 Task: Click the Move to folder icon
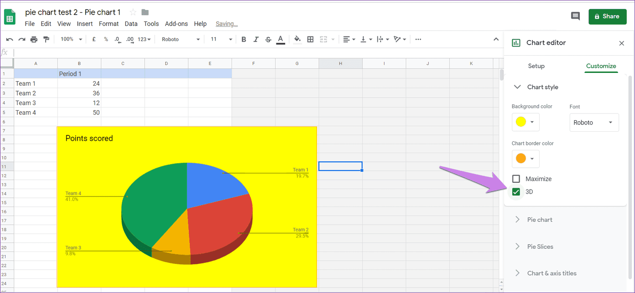coord(145,12)
